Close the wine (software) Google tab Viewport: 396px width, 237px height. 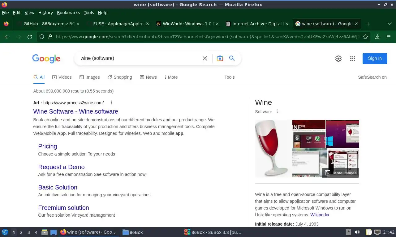tap(356, 24)
